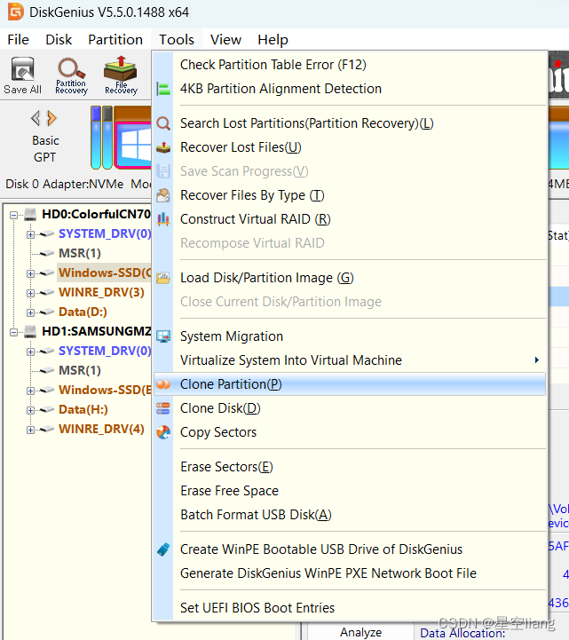The height and width of the screenshot is (640, 569).
Task: Go to next disk with right arrow
Action: tap(51, 118)
